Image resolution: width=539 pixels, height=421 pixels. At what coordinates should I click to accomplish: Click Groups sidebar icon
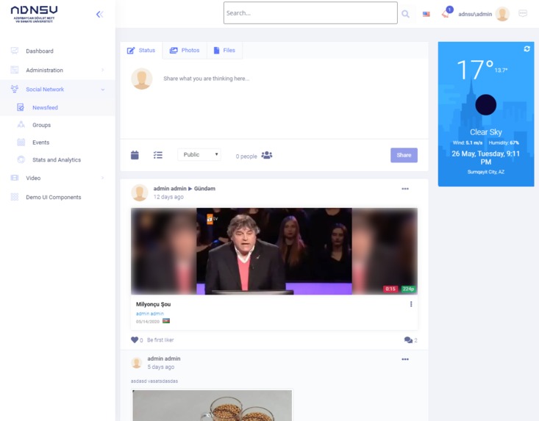coord(21,125)
